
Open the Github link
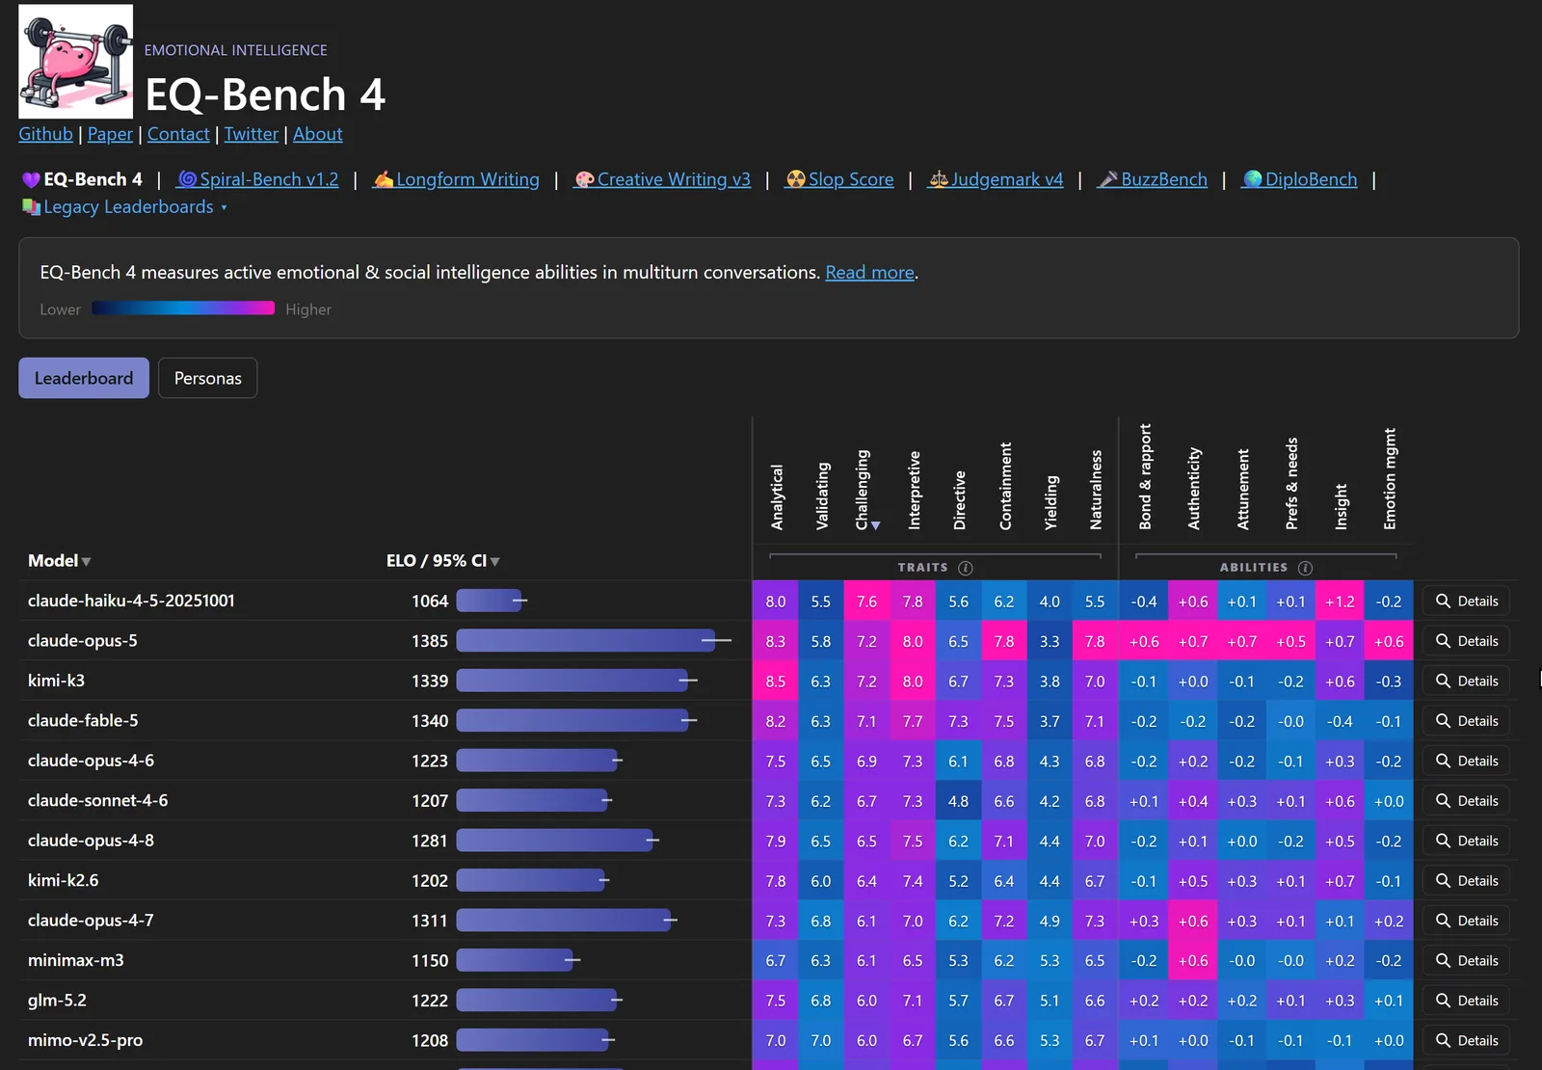pyautogui.click(x=45, y=134)
